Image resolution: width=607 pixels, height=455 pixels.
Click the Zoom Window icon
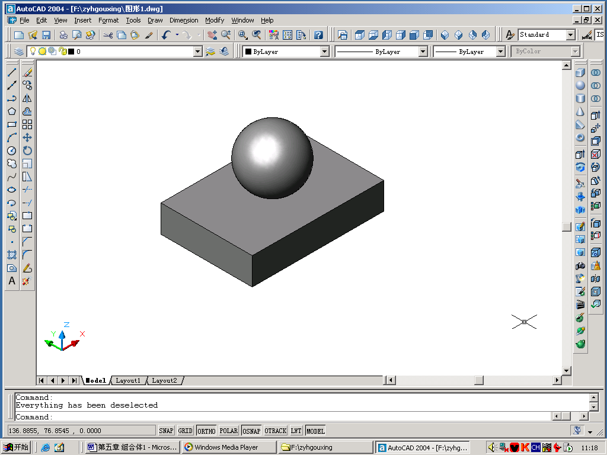click(x=242, y=35)
